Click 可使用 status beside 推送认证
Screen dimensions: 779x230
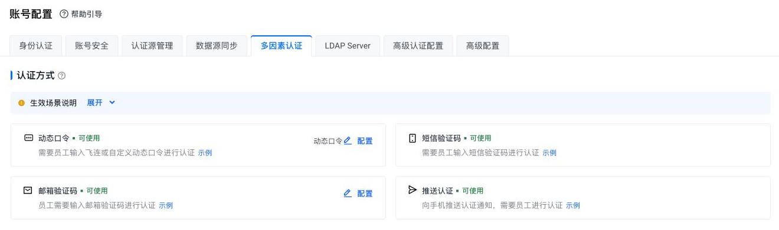(473, 191)
